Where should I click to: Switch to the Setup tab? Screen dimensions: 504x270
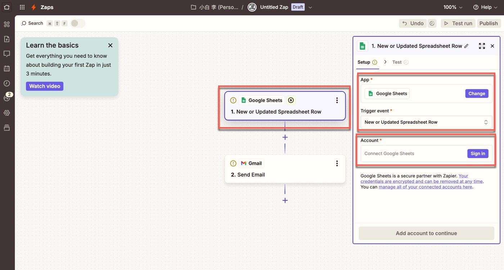pos(367,62)
